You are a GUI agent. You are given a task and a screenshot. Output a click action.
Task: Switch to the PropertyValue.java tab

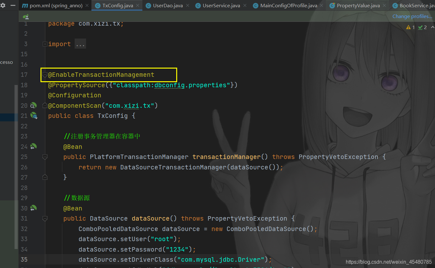(357, 6)
